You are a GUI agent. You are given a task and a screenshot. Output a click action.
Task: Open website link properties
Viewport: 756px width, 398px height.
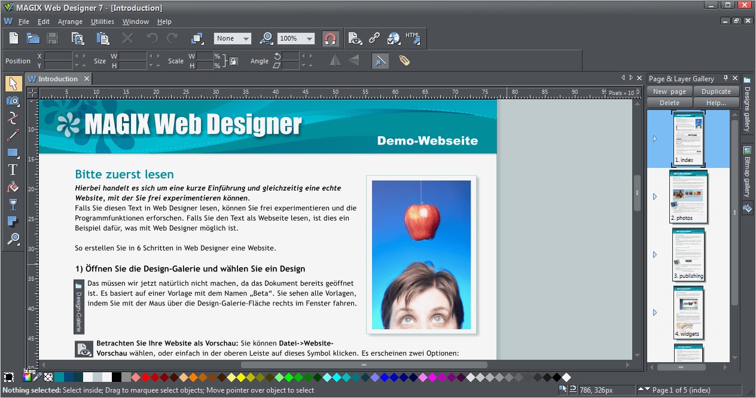373,38
